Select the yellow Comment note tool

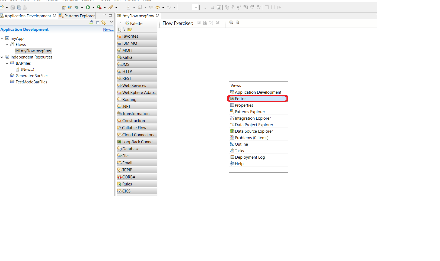(x=129, y=30)
